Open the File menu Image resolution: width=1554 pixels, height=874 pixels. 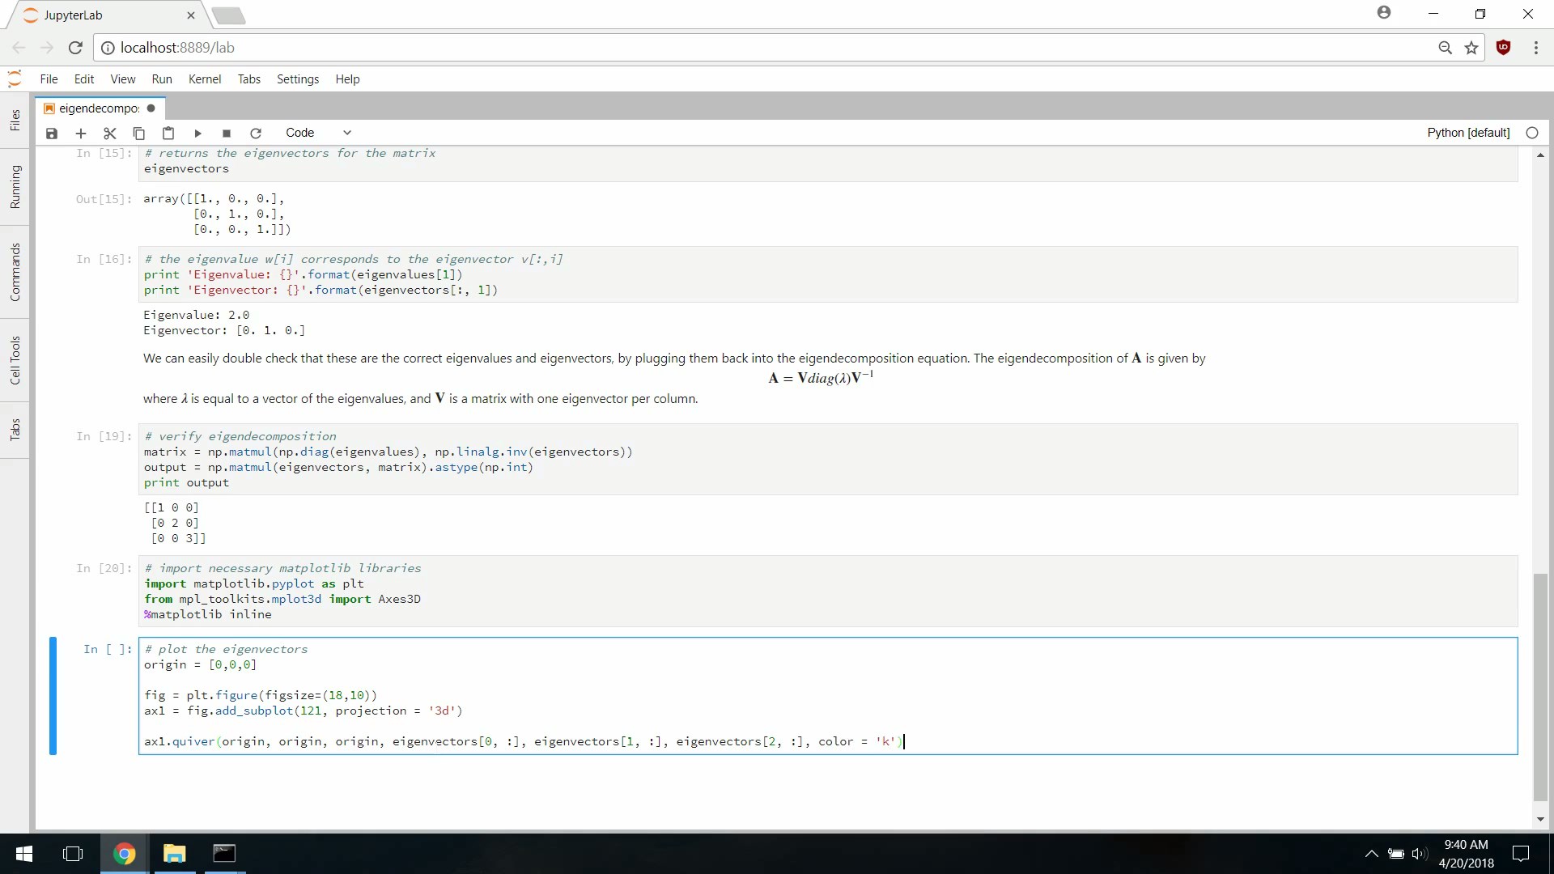(x=49, y=79)
